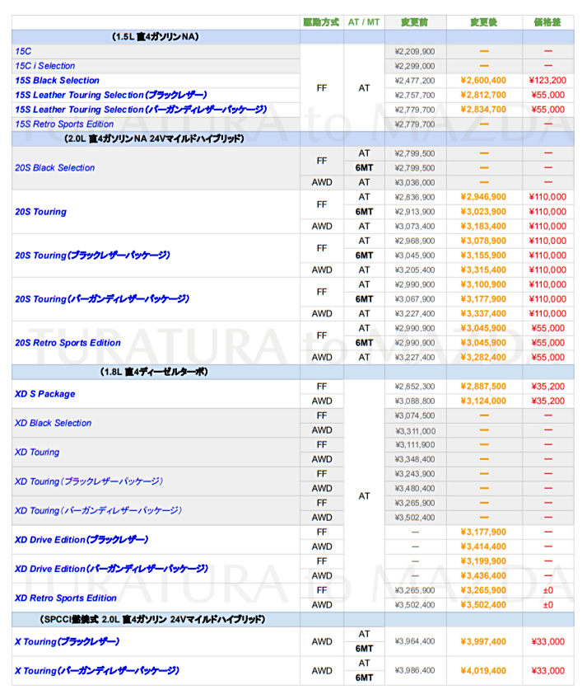Image resolution: width=587 pixels, height=699 pixels.
Task: Click the ¥3,073,400 price cell
Action: (x=415, y=227)
